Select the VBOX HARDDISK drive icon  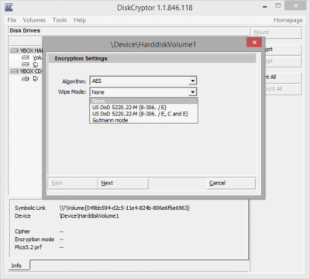(x=14, y=50)
